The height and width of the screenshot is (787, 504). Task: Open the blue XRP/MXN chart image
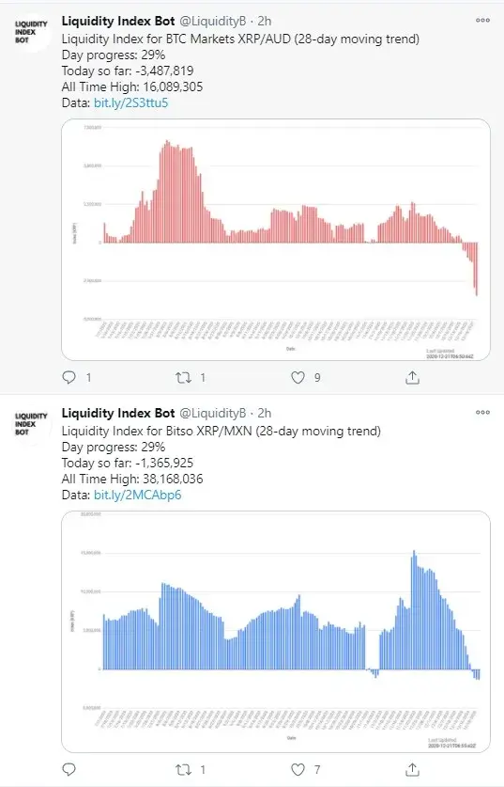(x=276, y=632)
